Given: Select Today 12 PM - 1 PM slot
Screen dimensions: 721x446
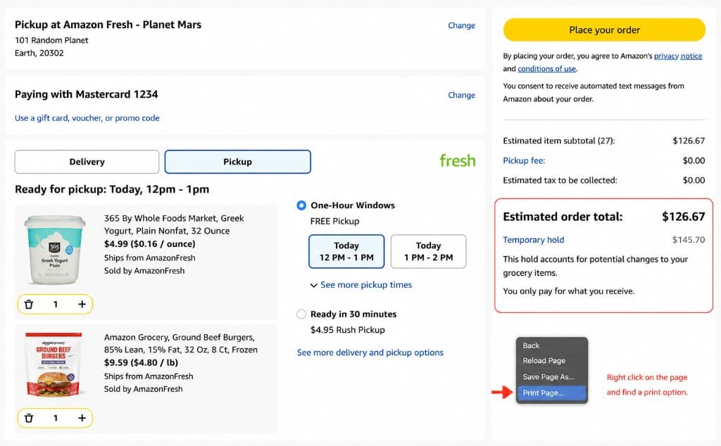Looking at the screenshot, I should (x=346, y=252).
